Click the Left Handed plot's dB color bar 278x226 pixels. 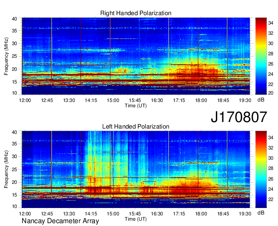point(261,169)
